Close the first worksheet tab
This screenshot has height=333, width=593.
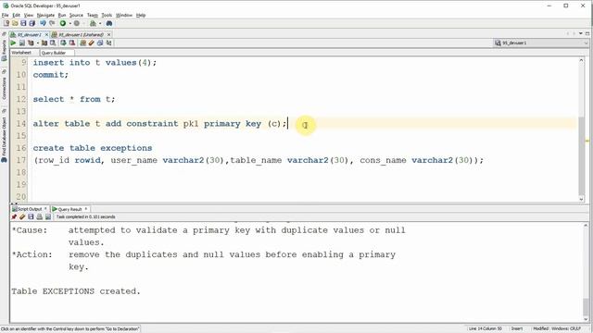[x=46, y=34]
